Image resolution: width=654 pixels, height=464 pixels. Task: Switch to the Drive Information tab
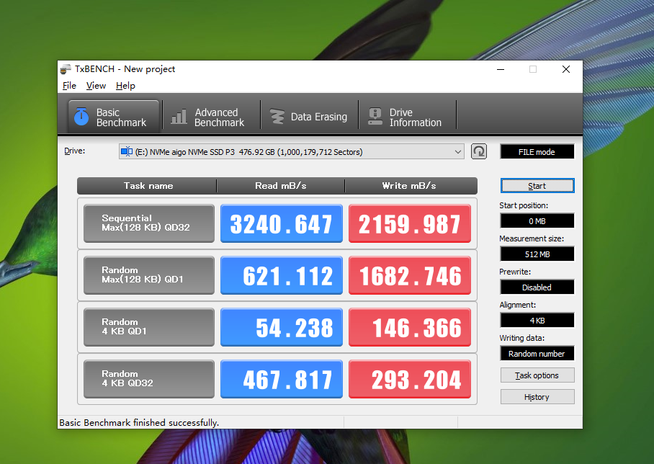pos(407,117)
